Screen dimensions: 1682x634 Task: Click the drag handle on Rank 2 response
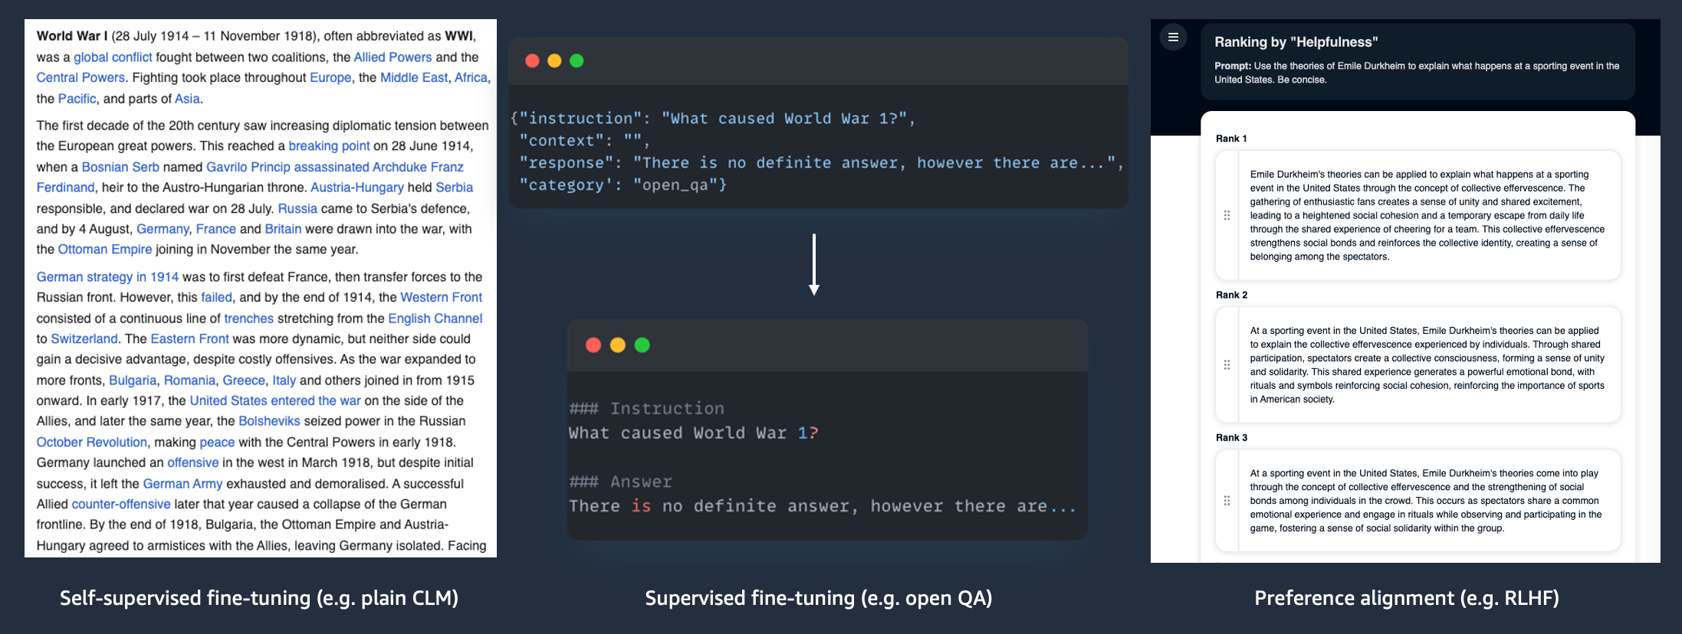[1227, 364]
